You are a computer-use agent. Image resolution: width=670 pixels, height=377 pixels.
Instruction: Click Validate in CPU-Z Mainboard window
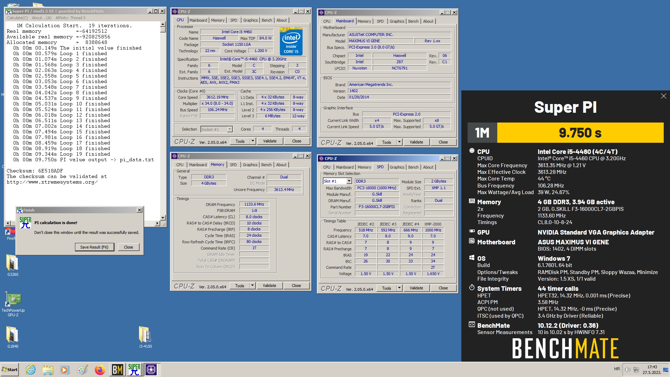pyautogui.click(x=416, y=142)
